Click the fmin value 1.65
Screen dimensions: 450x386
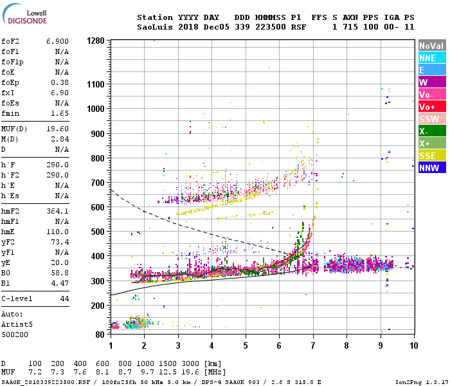tap(60, 113)
